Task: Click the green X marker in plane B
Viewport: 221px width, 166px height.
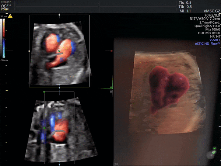Action: (45, 128)
